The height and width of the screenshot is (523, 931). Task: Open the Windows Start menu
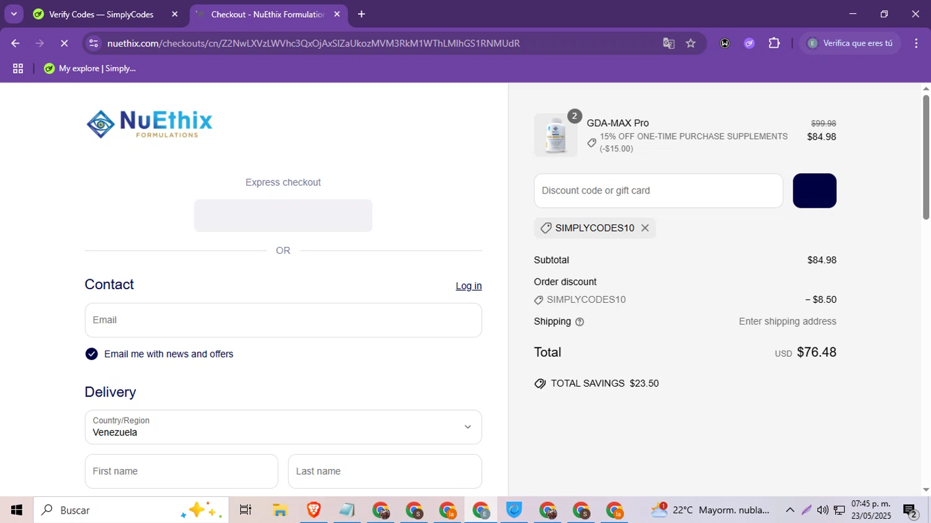[16, 510]
